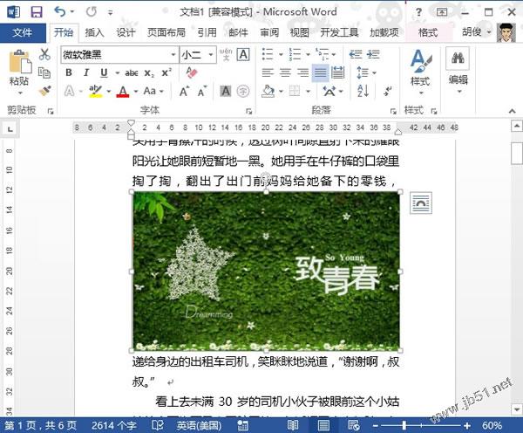Toggle justified alignment
Screen dimensions: 523x433
(x=320, y=72)
